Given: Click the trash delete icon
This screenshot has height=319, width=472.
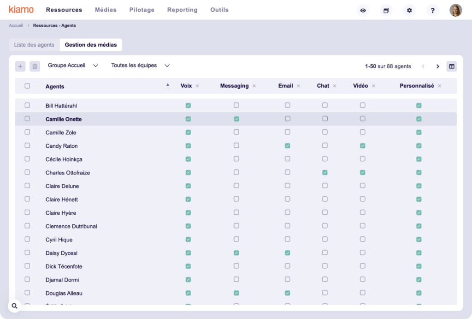Looking at the screenshot, I should (x=35, y=66).
